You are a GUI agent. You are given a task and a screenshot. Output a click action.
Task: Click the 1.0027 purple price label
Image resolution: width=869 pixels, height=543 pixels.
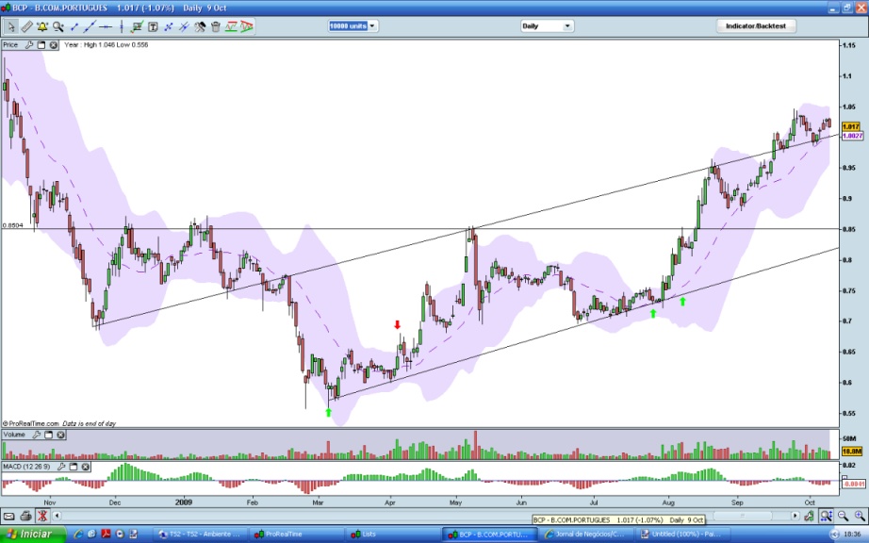pos(852,136)
